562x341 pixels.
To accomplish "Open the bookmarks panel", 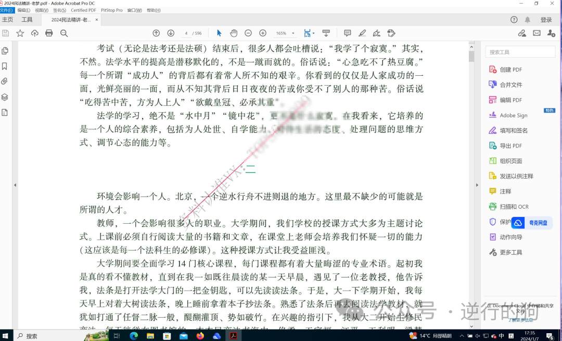I will point(6,66).
